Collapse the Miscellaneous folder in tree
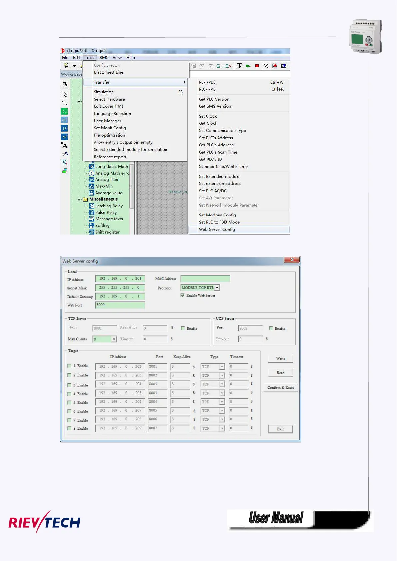Image resolution: width=397 pixels, height=561 pixels. point(79,199)
